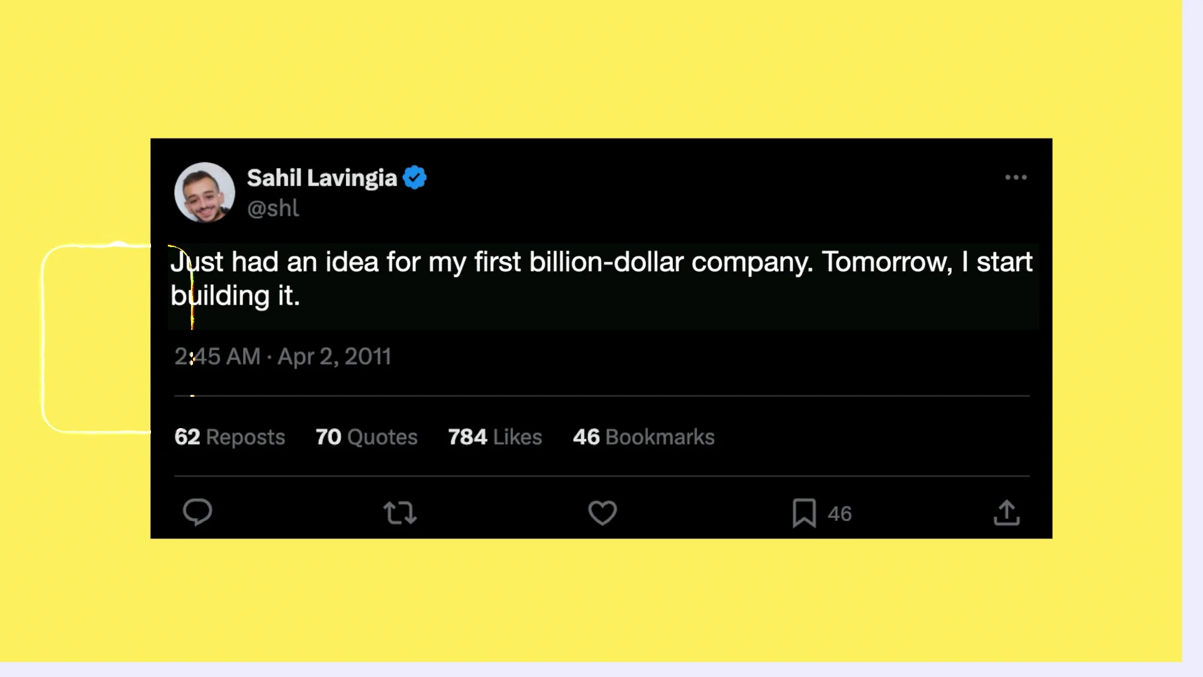Click the reply speech bubble icon
The height and width of the screenshot is (677, 1203).
click(x=197, y=512)
